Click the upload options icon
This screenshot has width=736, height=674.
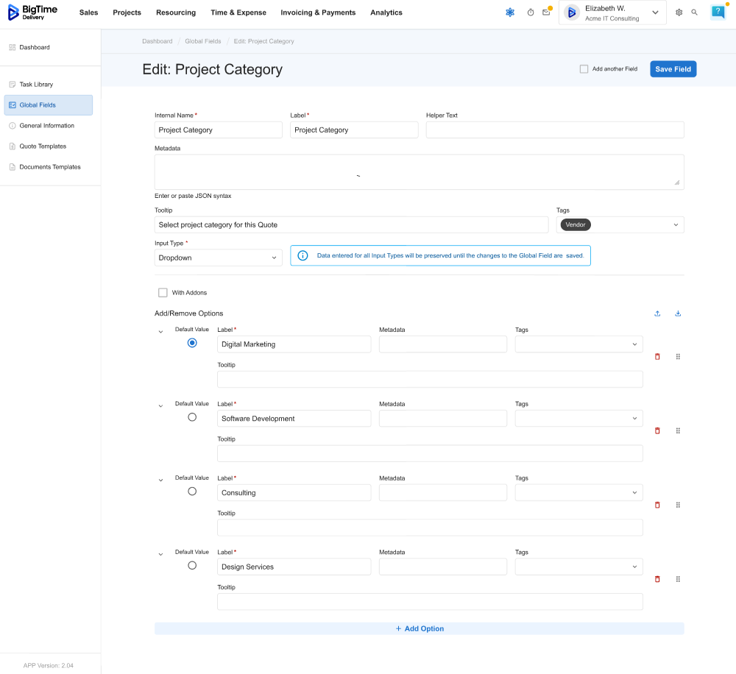[657, 313]
